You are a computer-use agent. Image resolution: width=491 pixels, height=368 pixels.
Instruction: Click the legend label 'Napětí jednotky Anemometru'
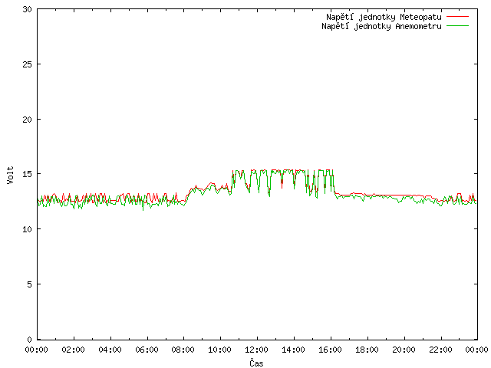click(x=381, y=26)
